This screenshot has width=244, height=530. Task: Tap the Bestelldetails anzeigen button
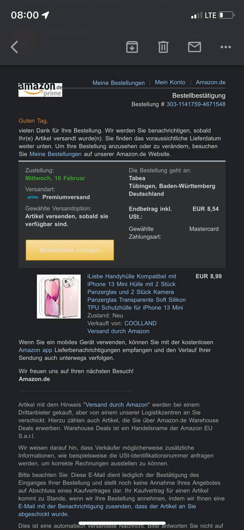(x=70, y=250)
